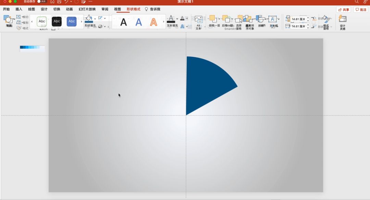Viewport: 370px width, 200px height.
Task: Open the 前移一层 dropdown arrow
Action: click(x=219, y=19)
